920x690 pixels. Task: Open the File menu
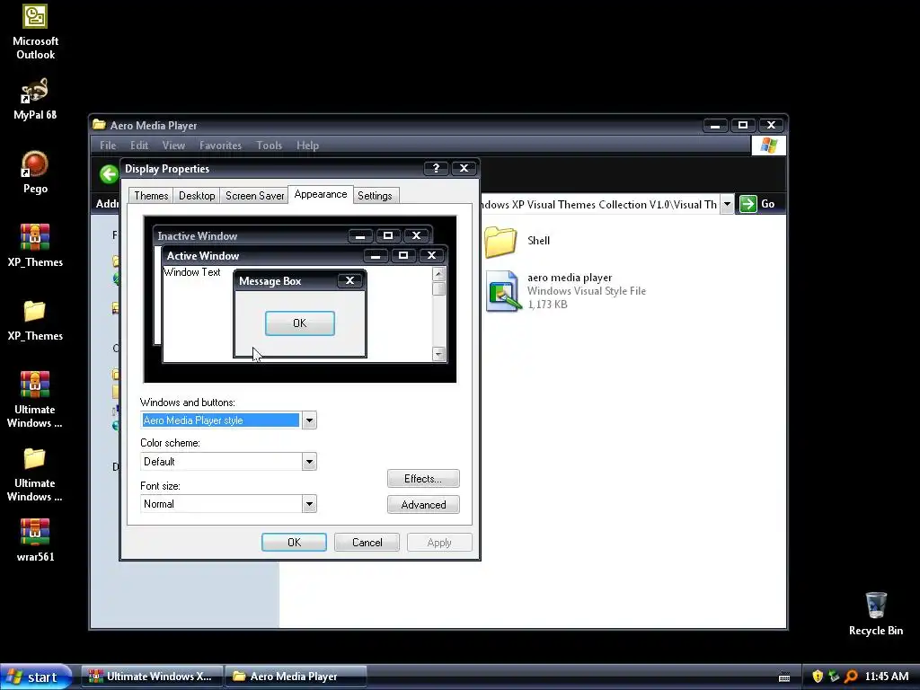(108, 146)
